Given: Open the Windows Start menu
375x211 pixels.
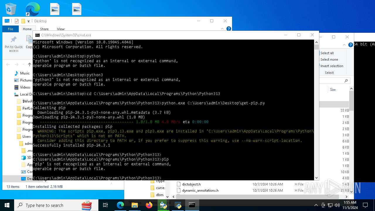Looking at the screenshot, I should click(x=7, y=205).
